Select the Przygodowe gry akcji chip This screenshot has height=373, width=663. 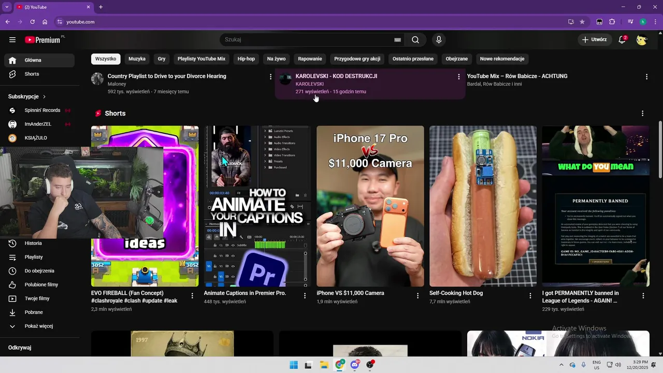[357, 59]
